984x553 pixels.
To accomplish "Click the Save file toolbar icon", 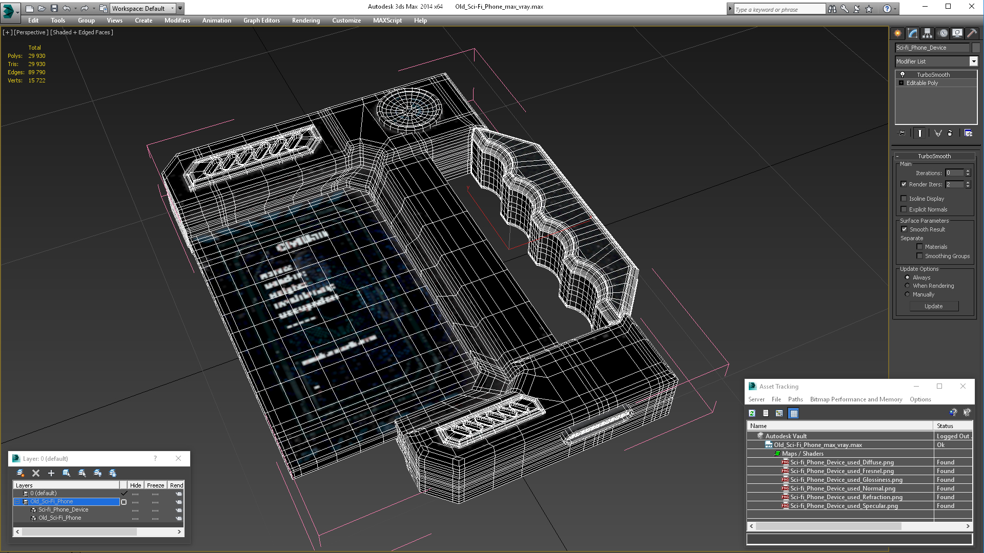I will pyautogui.click(x=54, y=8).
